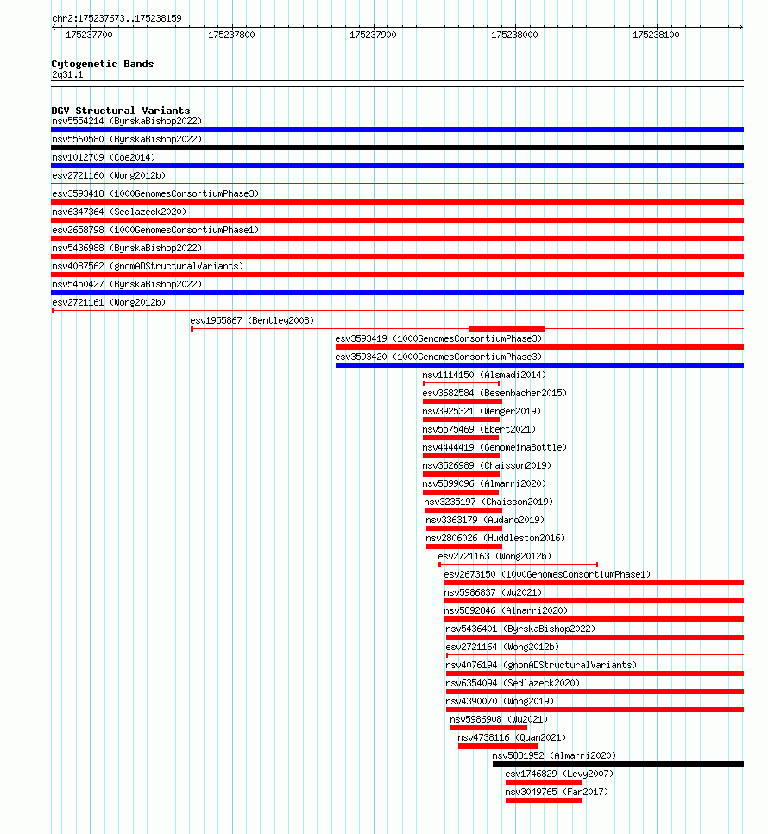Click nsv5436401 (ByrskaBishop2022) label

click(520, 629)
